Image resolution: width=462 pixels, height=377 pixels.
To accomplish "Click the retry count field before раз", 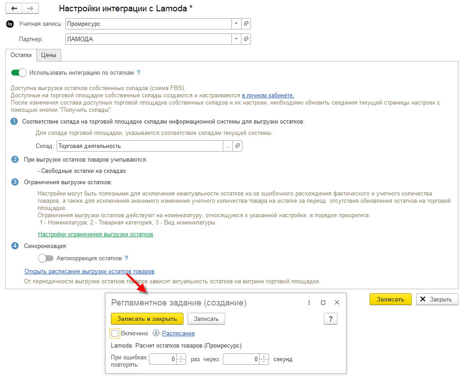I will click(163, 359).
